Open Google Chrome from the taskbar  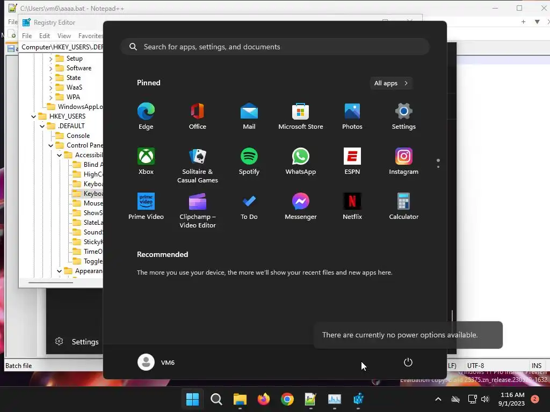click(x=287, y=399)
